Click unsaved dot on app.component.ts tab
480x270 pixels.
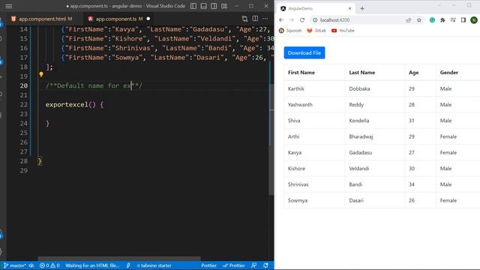click(x=148, y=19)
